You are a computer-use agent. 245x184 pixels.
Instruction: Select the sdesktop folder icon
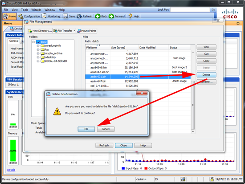click(42, 57)
